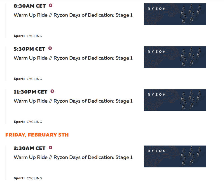Click the category E badge beside 5:30PM CET
The image size is (224, 184).
point(50,48)
